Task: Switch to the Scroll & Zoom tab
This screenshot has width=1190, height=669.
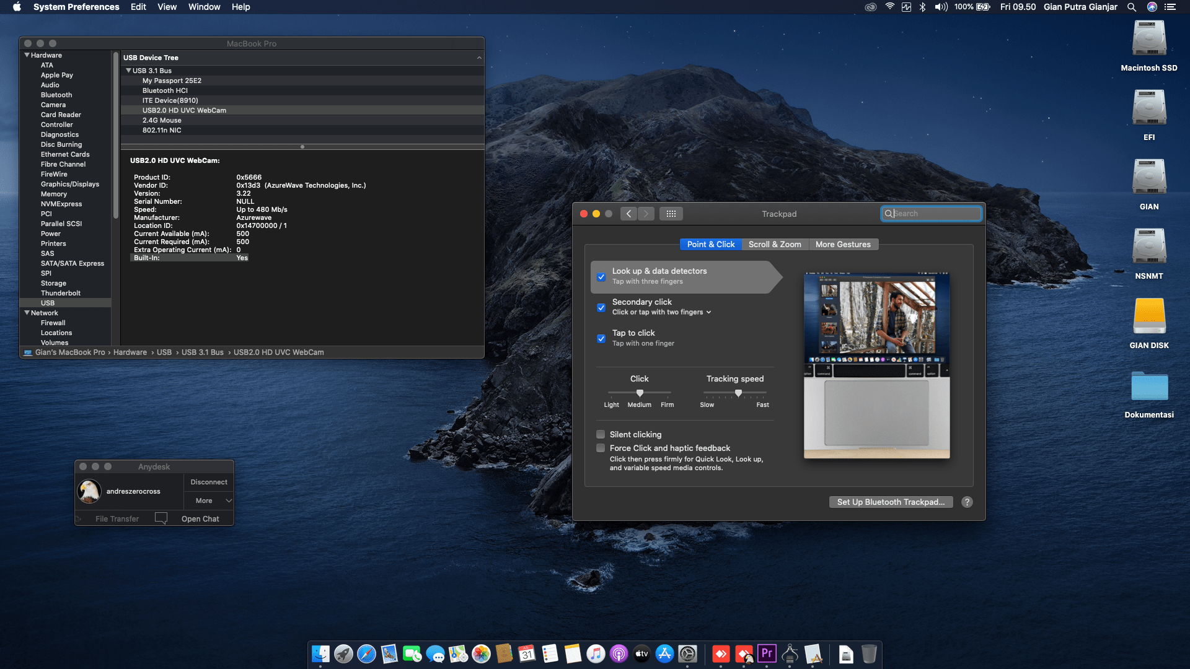Action: click(x=775, y=244)
